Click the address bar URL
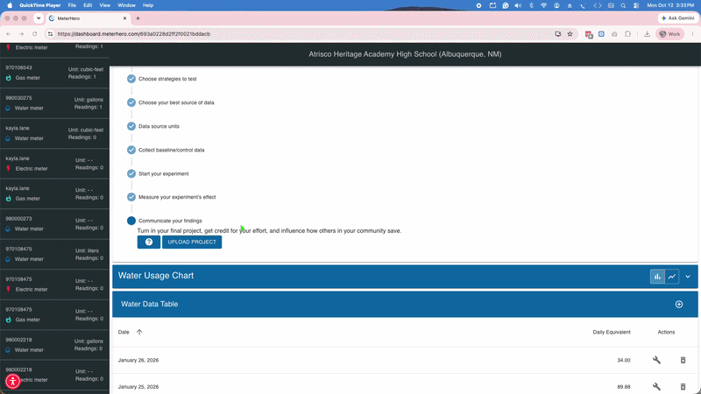The width and height of the screenshot is (701, 394). 134,34
